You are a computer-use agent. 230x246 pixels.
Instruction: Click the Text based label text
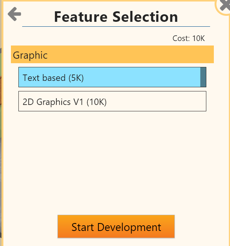pyautogui.click(x=53, y=78)
